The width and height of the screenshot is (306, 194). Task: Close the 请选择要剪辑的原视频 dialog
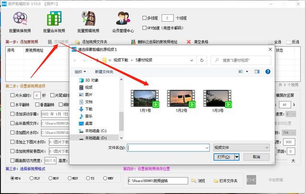[270, 49]
